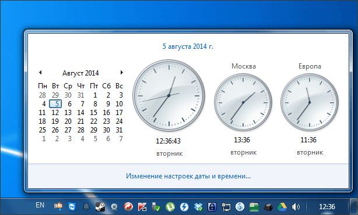Viewport: 358px width, 215px height.
Task: Click 'вторник' under the Москва clock
Action: (243, 152)
